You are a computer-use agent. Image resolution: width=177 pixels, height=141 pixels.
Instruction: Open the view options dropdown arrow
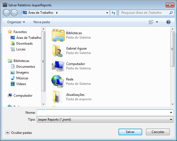click(x=157, y=22)
